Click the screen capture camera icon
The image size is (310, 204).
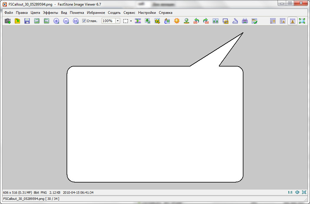coord(8,21)
